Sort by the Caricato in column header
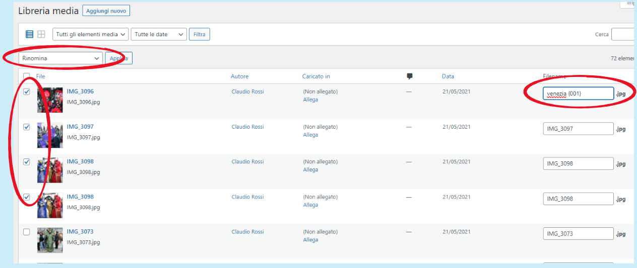This screenshot has width=637, height=268. [316, 76]
